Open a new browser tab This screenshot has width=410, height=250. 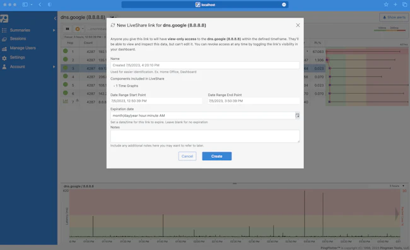click(x=395, y=4)
